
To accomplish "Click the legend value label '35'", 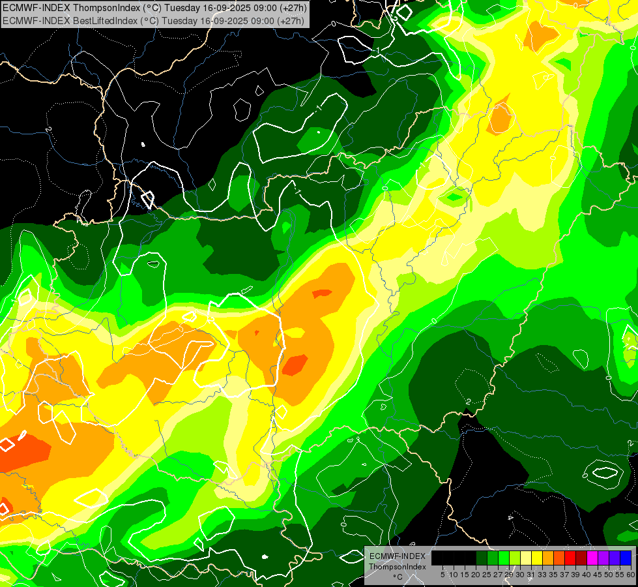I will [553, 575].
